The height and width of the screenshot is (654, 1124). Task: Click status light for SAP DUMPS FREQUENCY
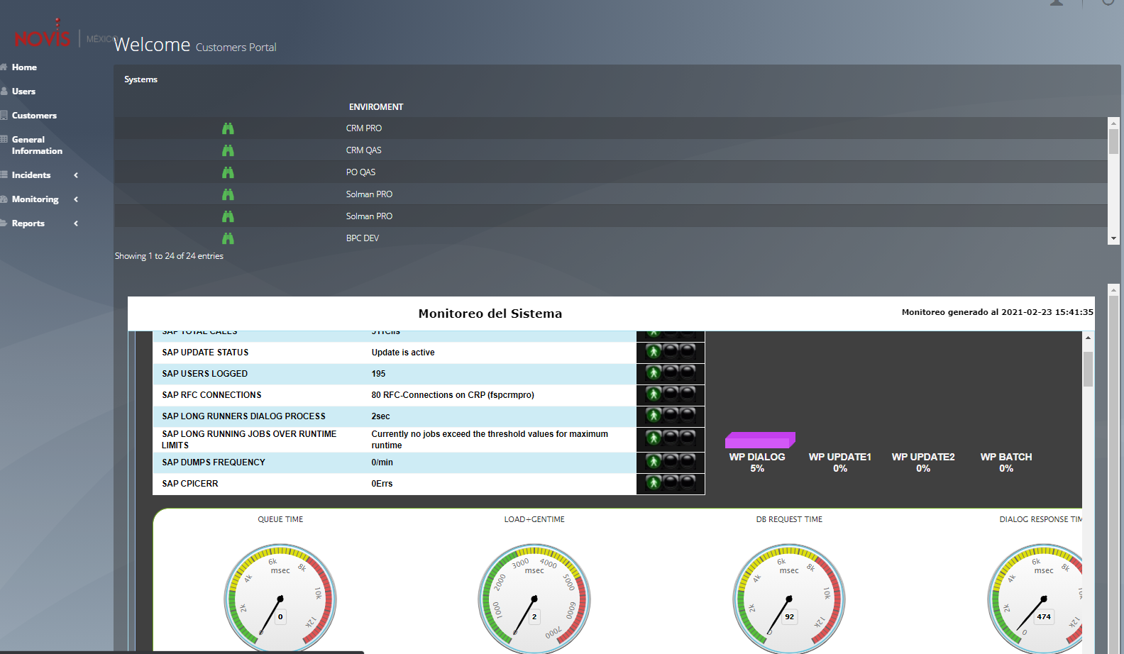point(670,462)
